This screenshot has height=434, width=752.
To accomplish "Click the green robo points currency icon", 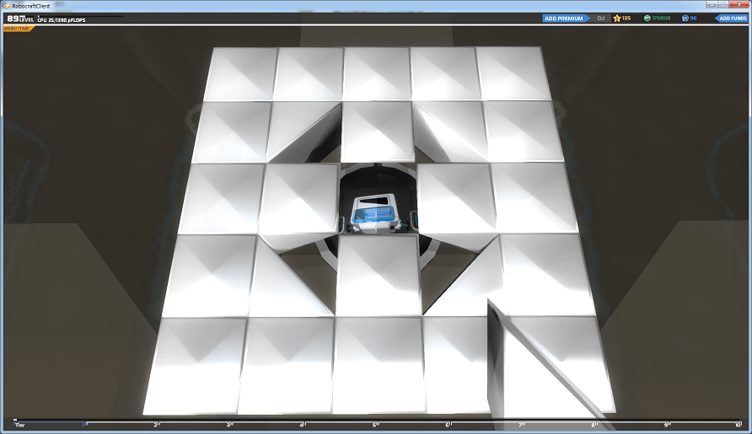I will coord(647,19).
